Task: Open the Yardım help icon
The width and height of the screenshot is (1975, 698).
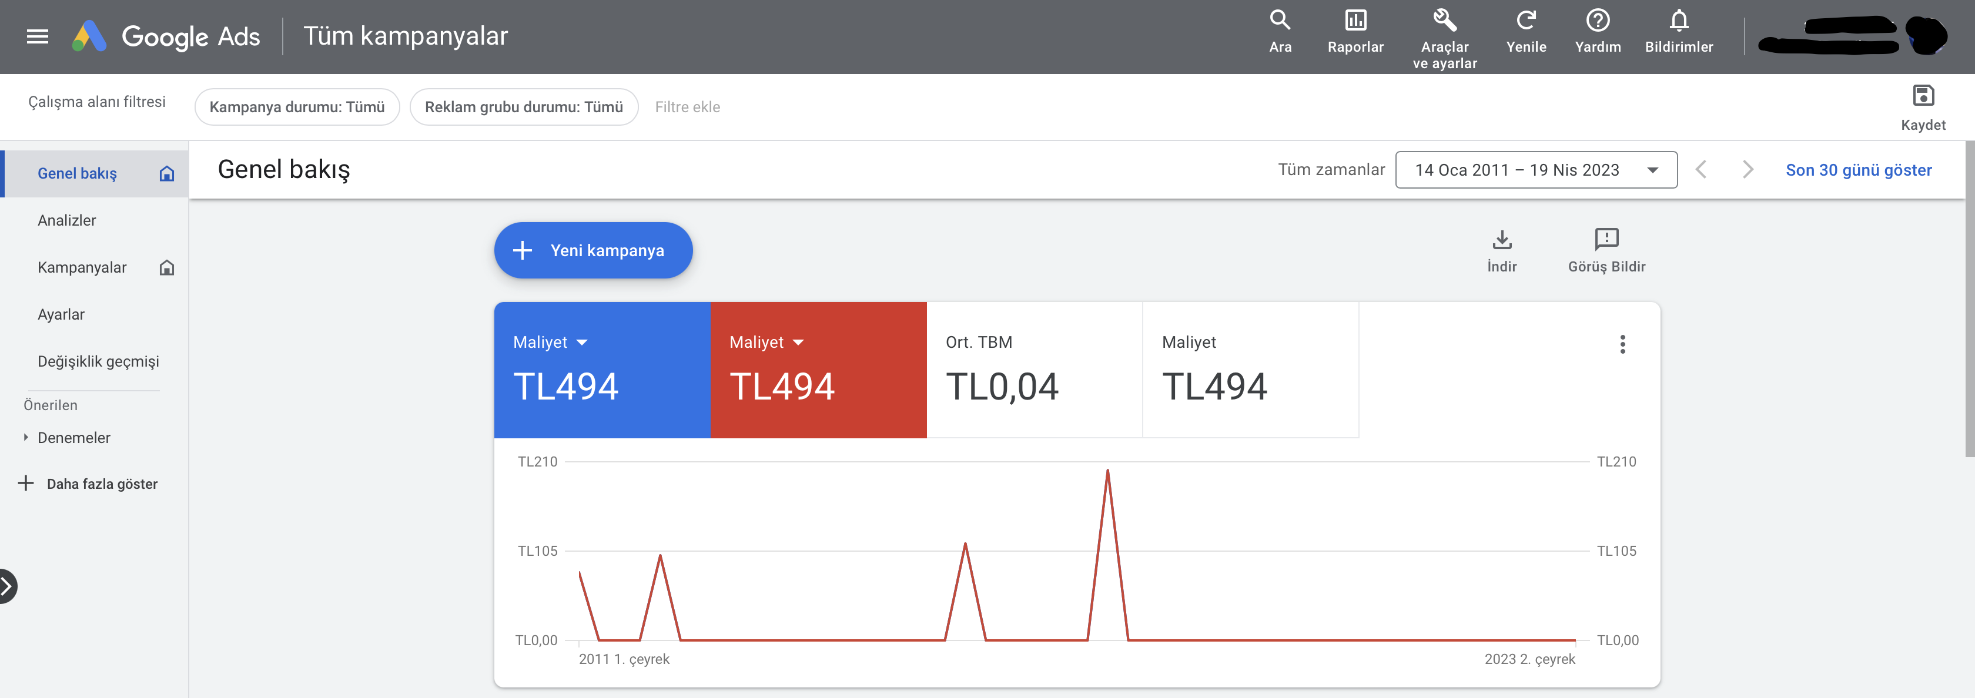Action: tap(1598, 20)
